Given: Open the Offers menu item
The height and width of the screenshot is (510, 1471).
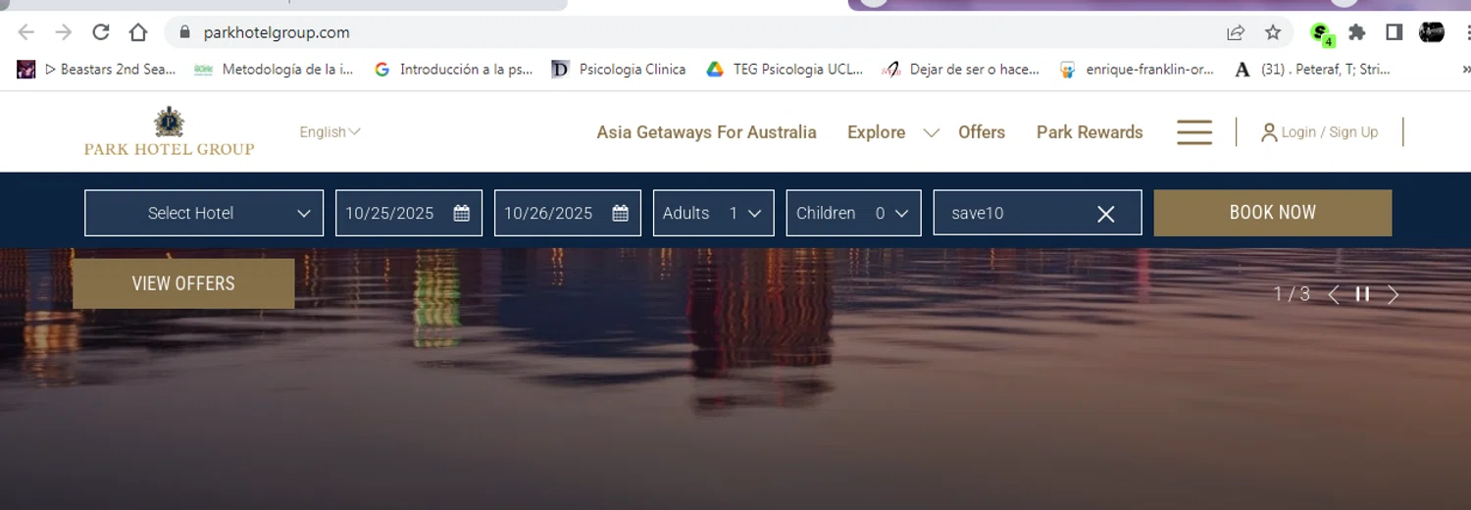Looking at the screenshot, I should coord(982,132).
